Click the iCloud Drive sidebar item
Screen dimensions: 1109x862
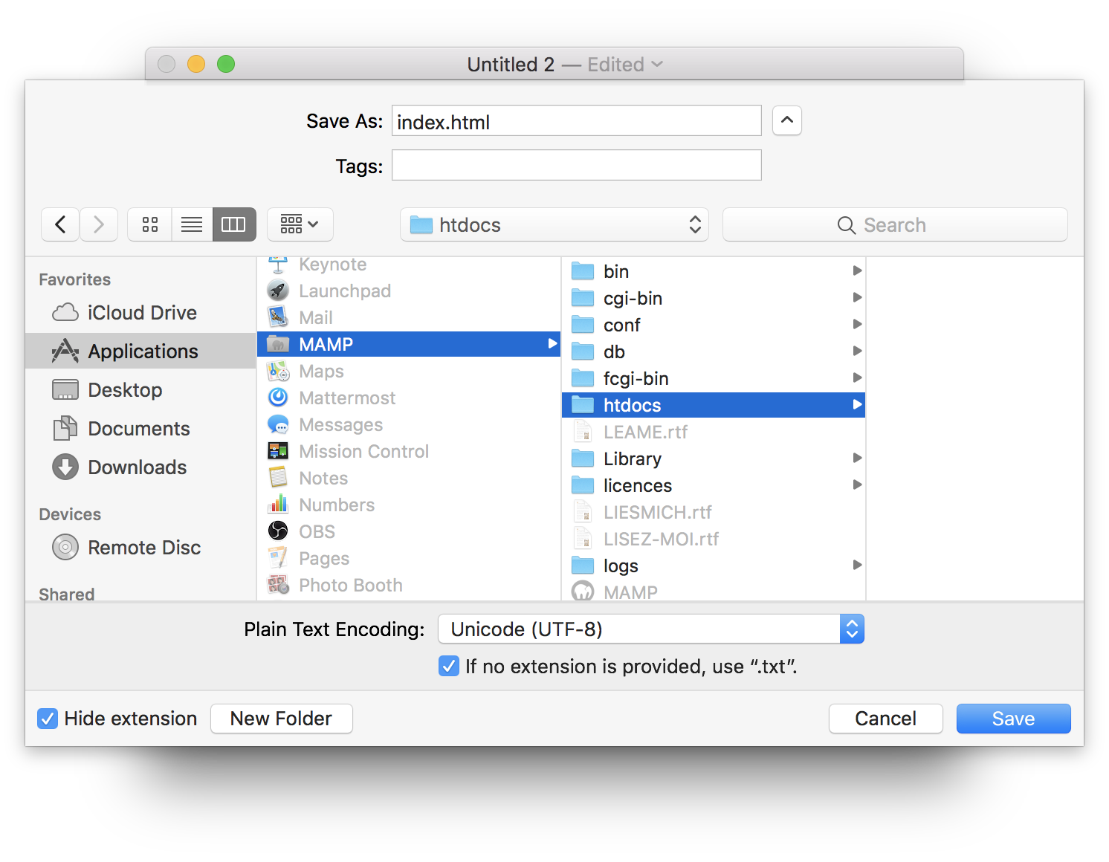[x=141, y=313]
